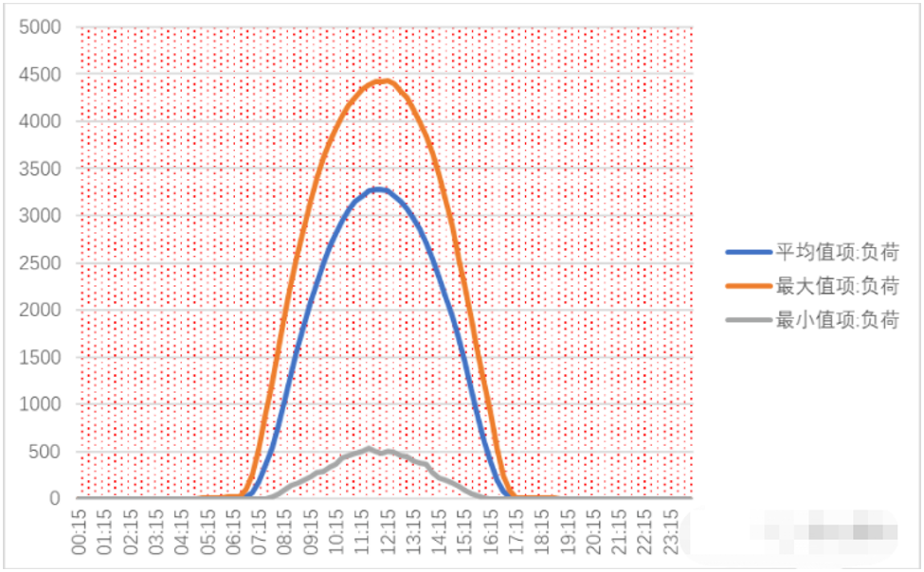Image resolution: width=924 pixels, height=572 pixels.
Task: Click the 06:15 time axis label
Action: pyautogui.click(x=233, y=532)
